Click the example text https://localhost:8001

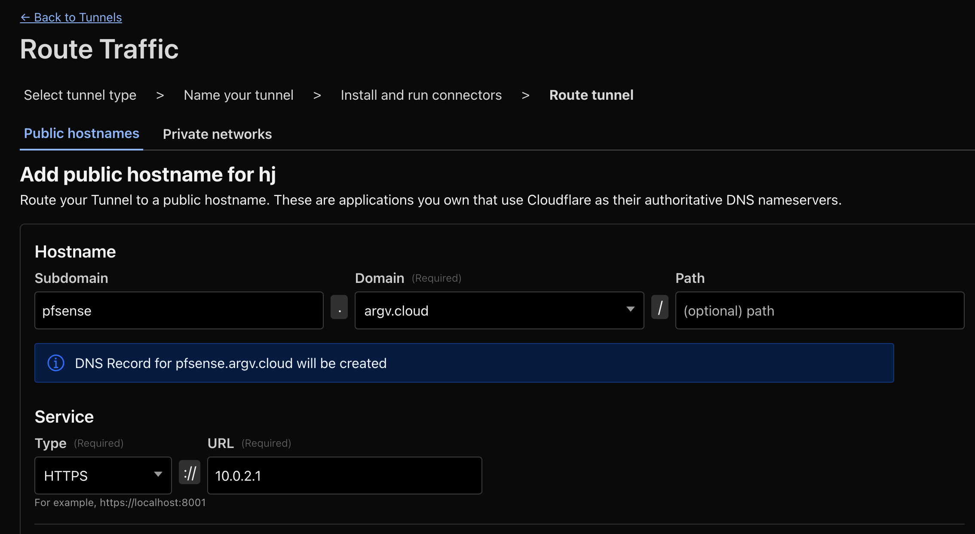[x=120, y=502]
